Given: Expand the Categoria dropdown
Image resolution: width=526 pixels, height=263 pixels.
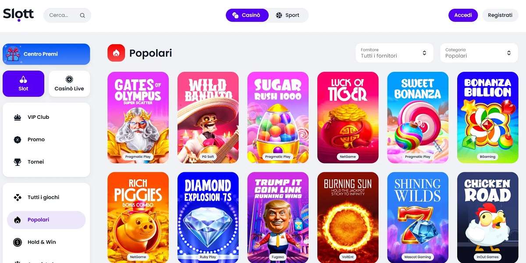Looking at the screenshot, I should (479, 53).
